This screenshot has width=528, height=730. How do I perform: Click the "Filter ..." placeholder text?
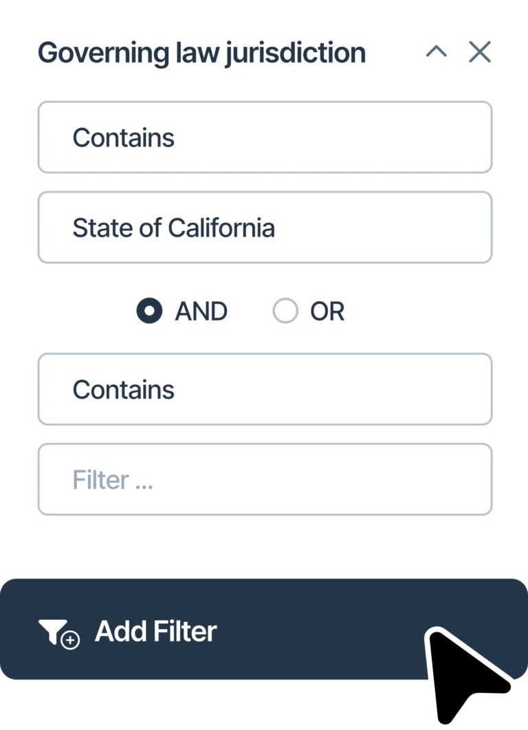(113, 480)
